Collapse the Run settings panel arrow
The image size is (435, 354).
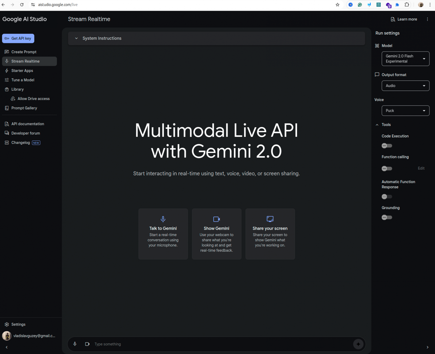coord(427,347)
